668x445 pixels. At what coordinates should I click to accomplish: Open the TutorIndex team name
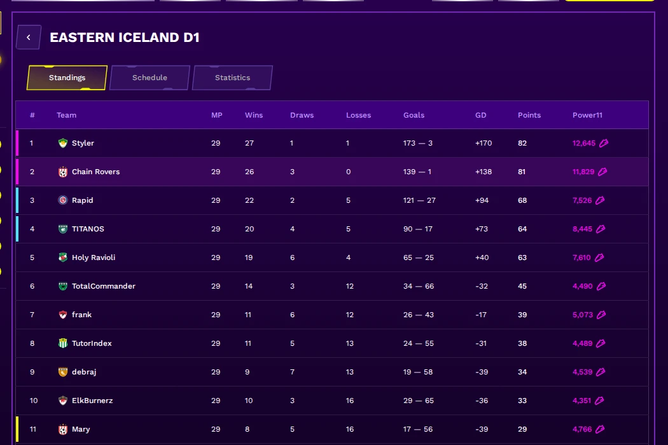(92, 343)
